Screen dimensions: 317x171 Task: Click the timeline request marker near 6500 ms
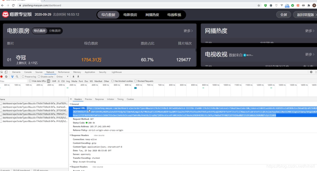[x=135, y=88]
